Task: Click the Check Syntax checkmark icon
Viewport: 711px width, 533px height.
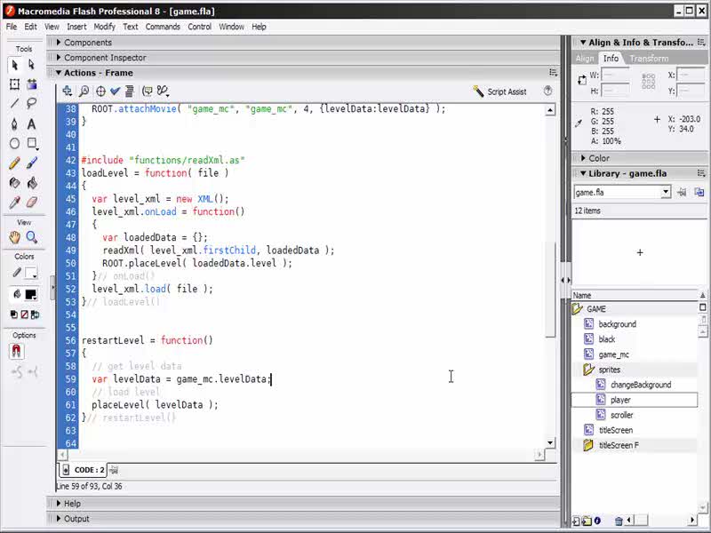Action: 115,91
